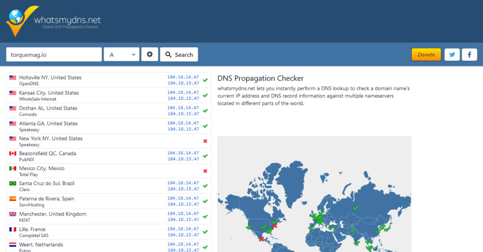The height and width of the screenshot is (252, 483).
Task: Click the OpenDNS provider label
Action: pos(29,84)
